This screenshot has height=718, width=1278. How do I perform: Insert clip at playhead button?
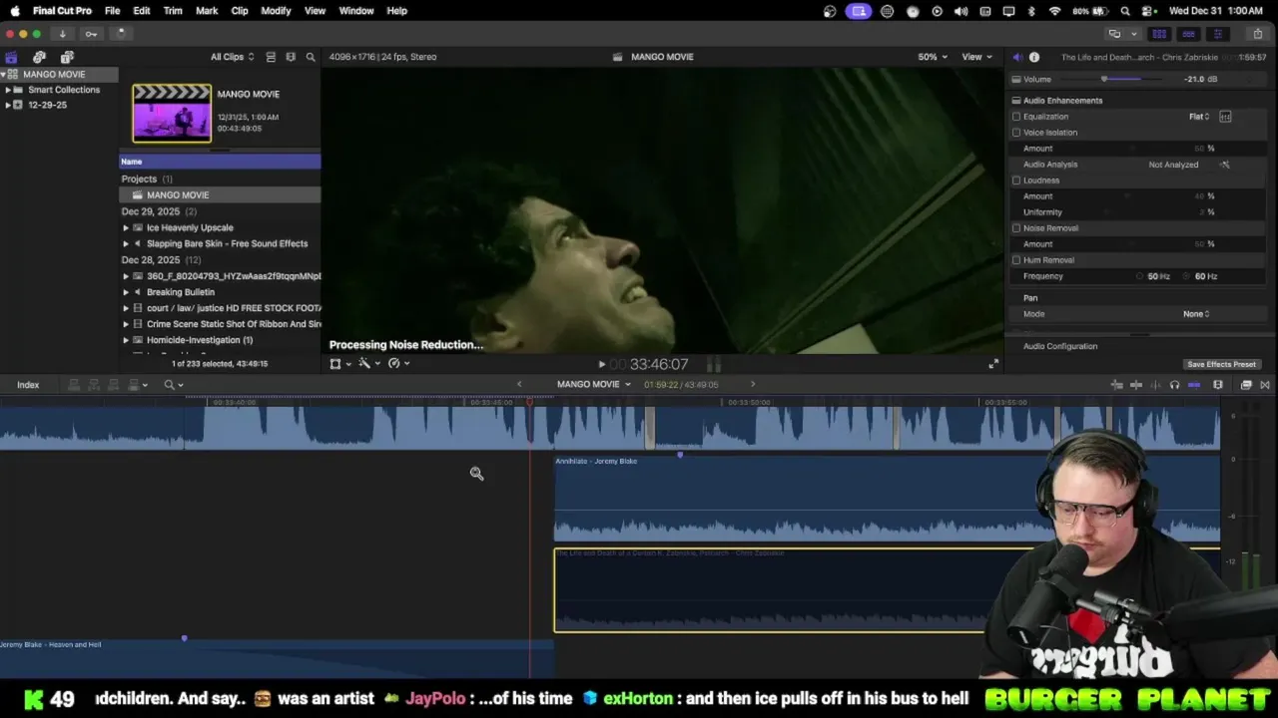pyautogui.click(x=94, y=385)
